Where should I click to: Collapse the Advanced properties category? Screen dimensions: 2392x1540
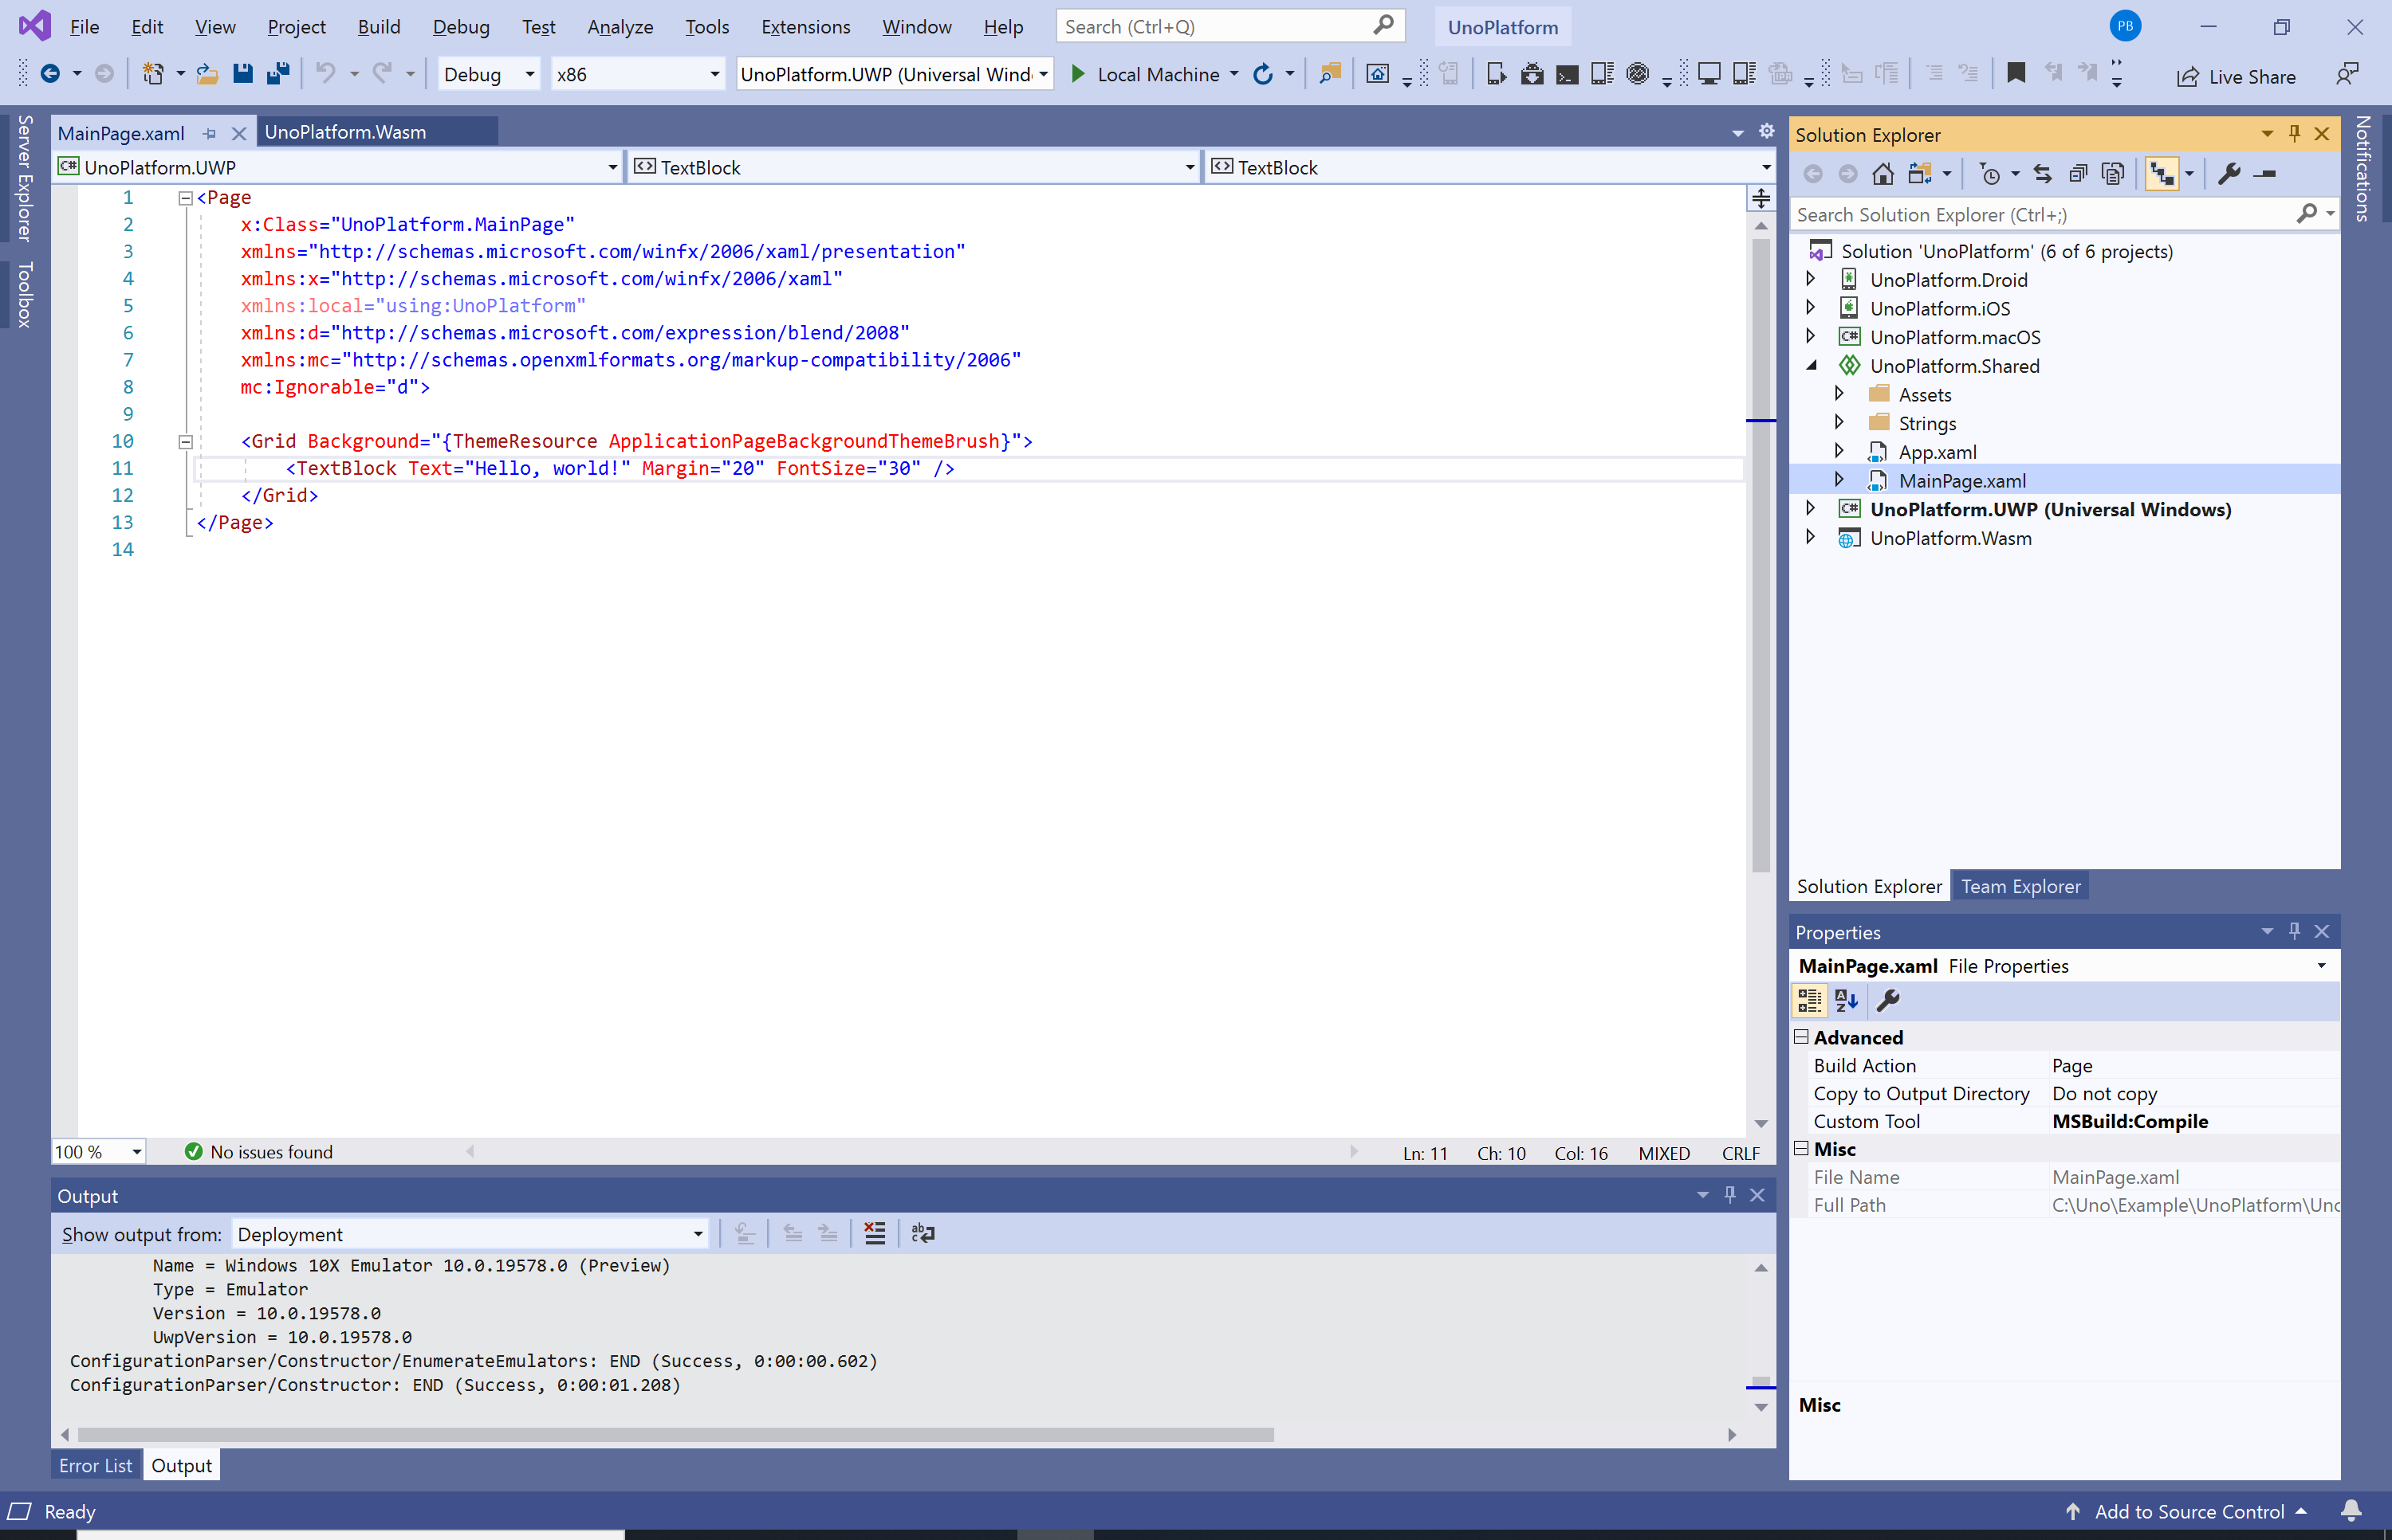(1801, 1037)
